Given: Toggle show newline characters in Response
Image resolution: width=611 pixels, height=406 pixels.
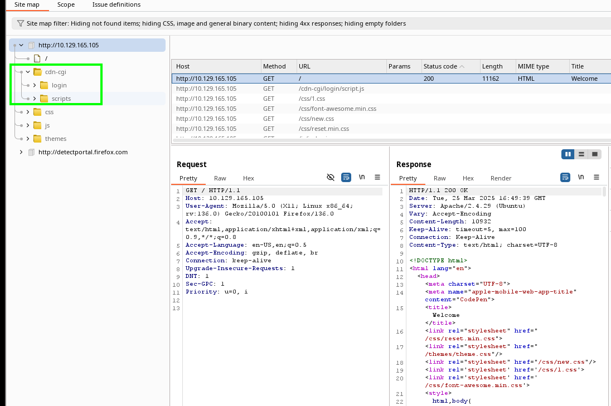Looking at the screenshot, I should click(x=580, y=177).
